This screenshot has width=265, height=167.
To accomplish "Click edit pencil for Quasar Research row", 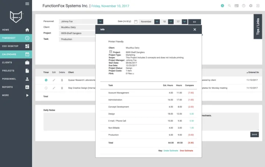I will pos(54,80).
